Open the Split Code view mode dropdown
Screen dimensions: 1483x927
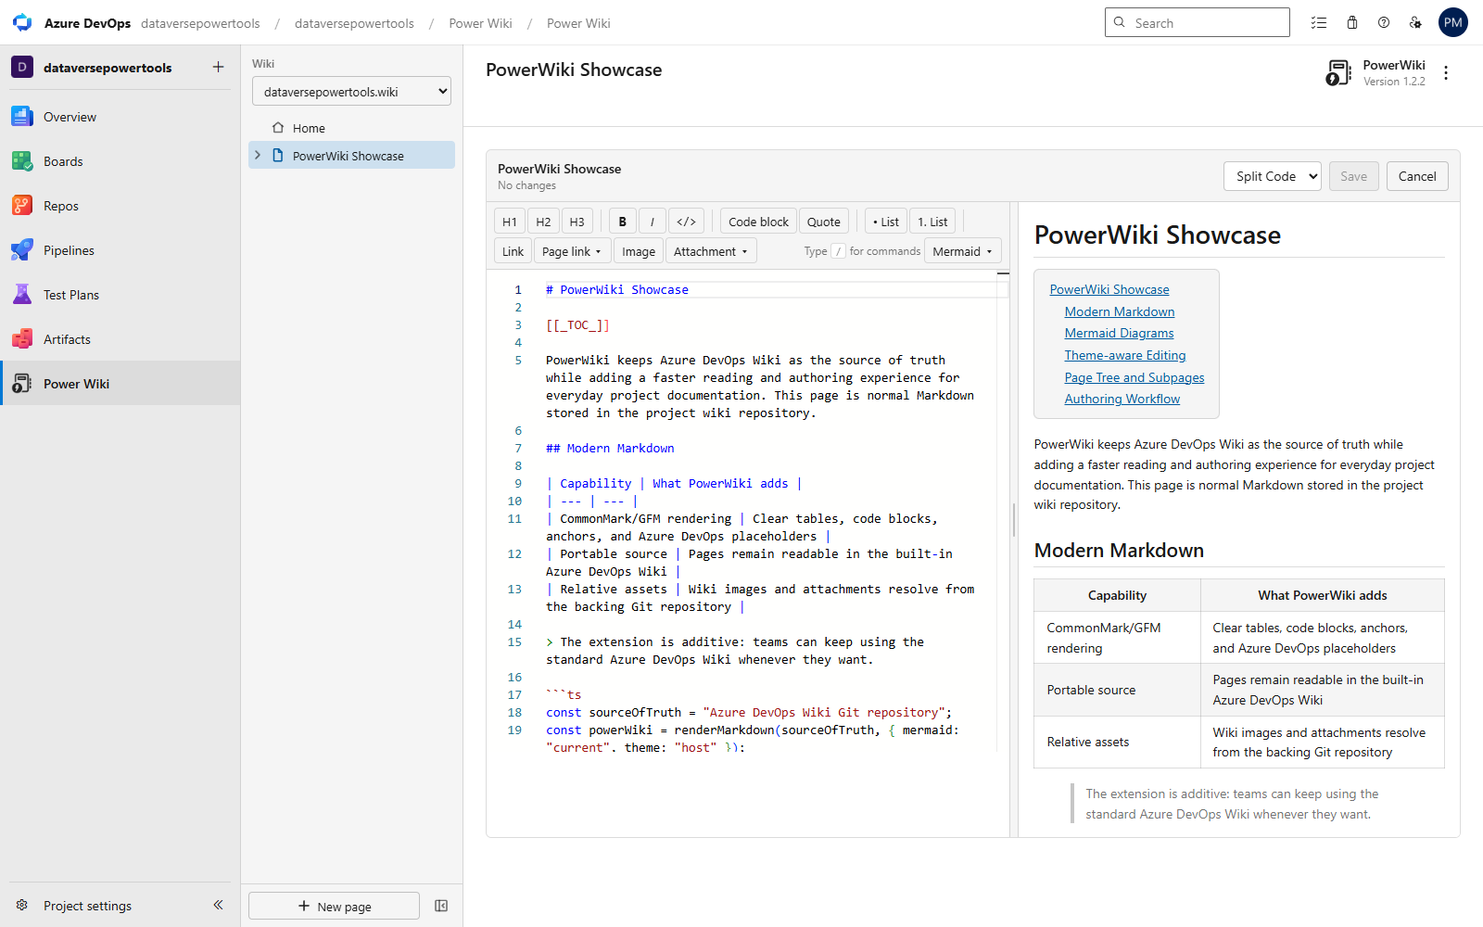1272,176
